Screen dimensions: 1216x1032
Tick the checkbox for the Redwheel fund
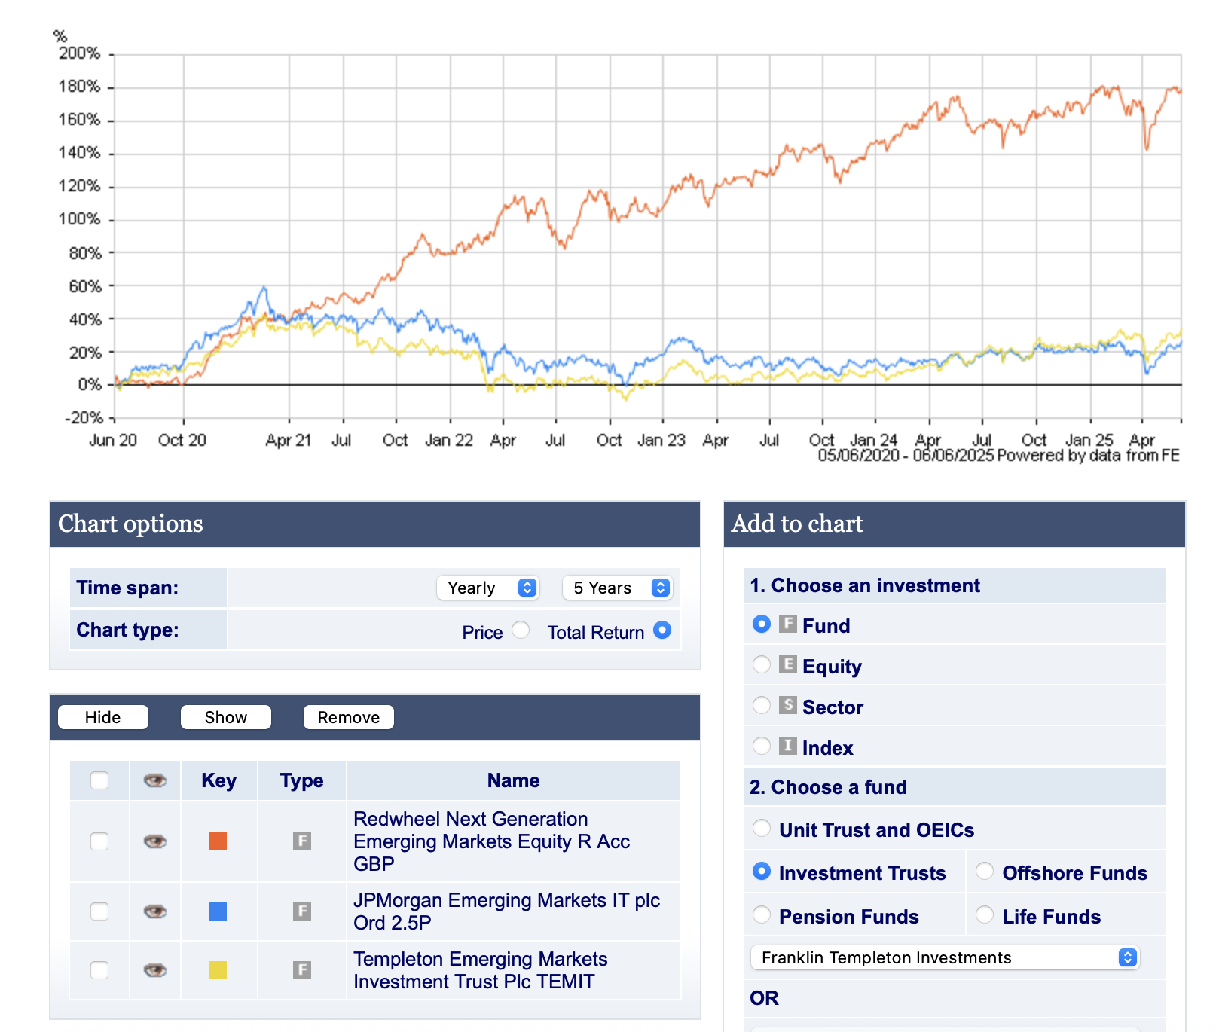99,841
